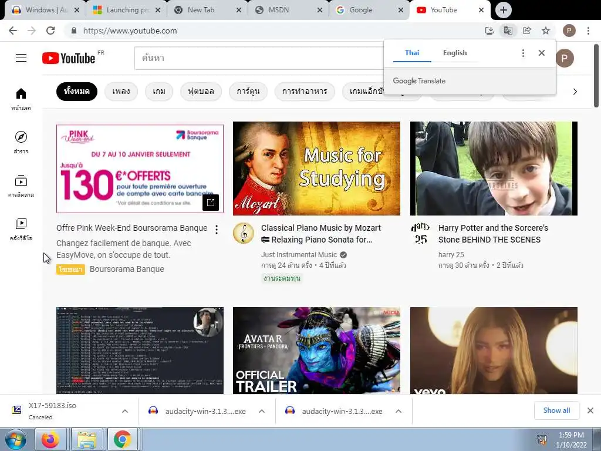
Task: Open Harry Potter and the Sorcere's Stone title
Action: (x=493, y=234)
